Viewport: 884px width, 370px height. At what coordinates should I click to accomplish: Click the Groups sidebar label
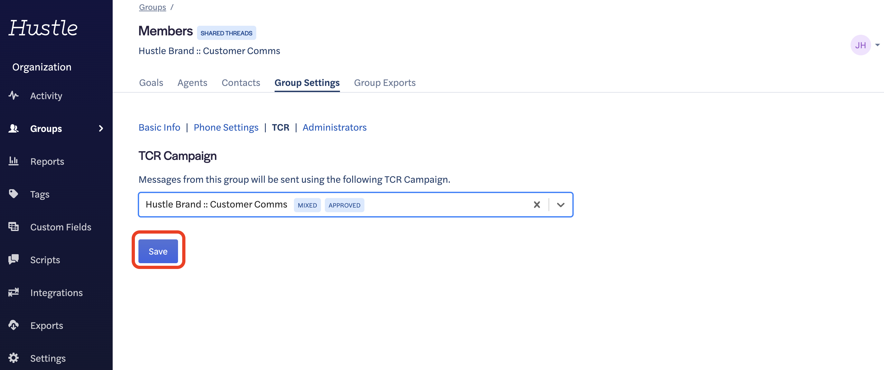pyautogui.click(x=46, y=129)
